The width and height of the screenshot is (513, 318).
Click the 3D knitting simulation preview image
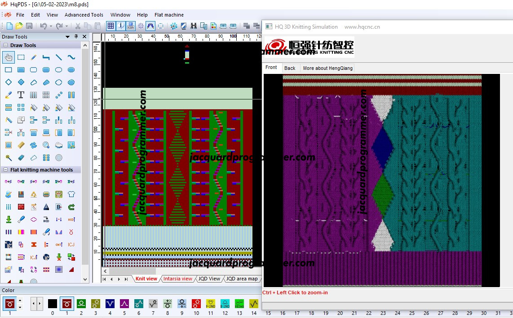click(382, 180)
